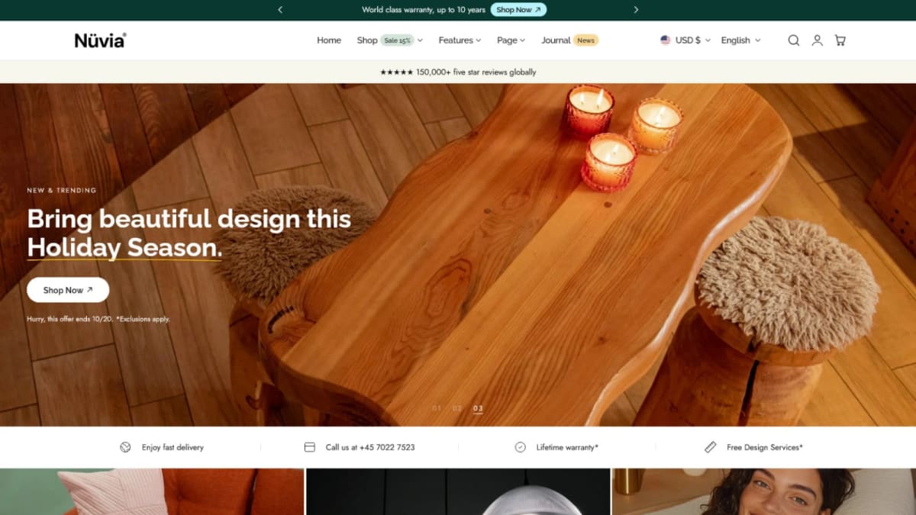Click the right arrow in the announcement bar
The width and height of the screenshot is (916, 515).
click(x=636, y=10)
